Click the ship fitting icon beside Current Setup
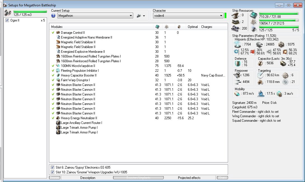This screenshot has width=305, height=182. [x=139, y=16]
